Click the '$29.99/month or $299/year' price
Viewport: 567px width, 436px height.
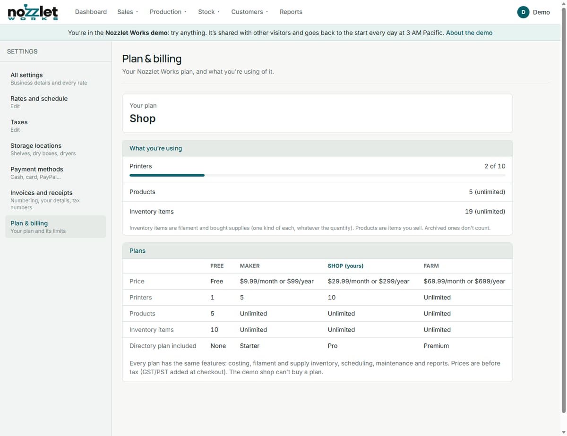(x=369, y=281)
